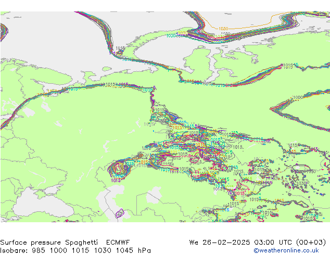Click the weatheronline.co.uk copyright link
Screen dimensions: 330x255
point(286,250)
